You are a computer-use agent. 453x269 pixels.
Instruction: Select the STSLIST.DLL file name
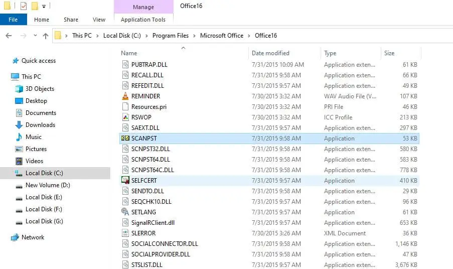point(147,264)
